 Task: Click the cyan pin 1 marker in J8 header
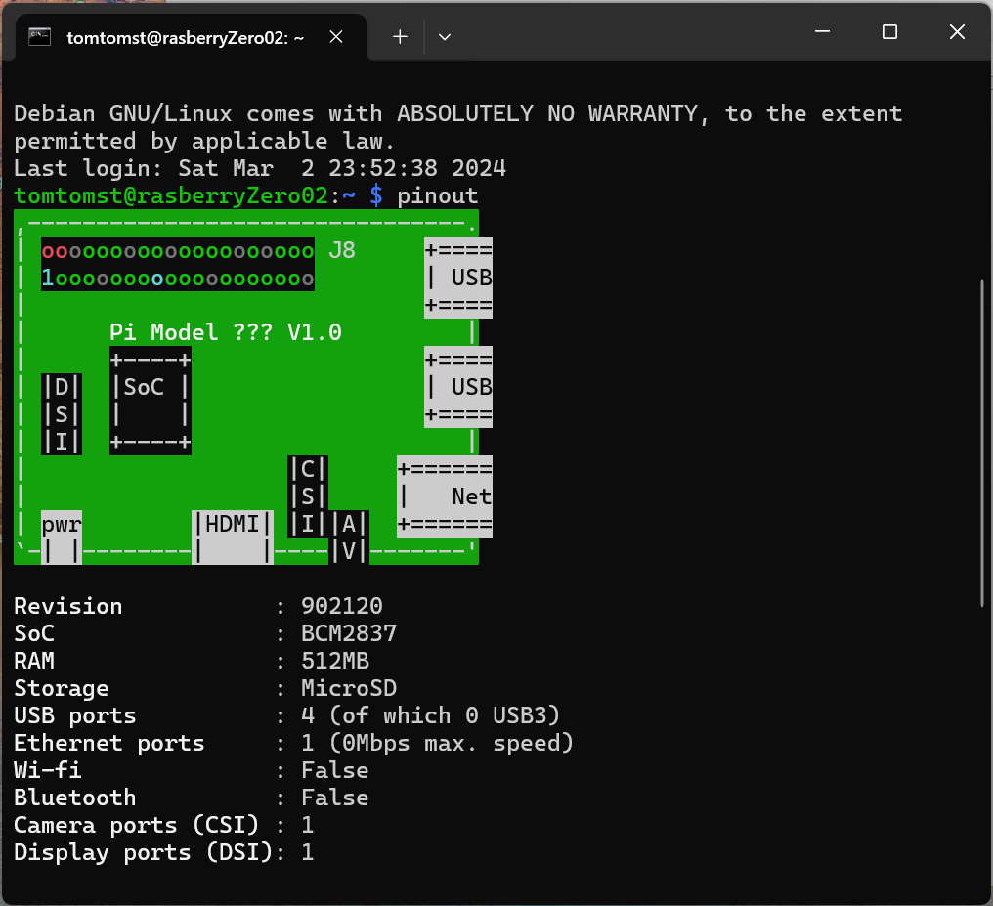click(48, 278)
